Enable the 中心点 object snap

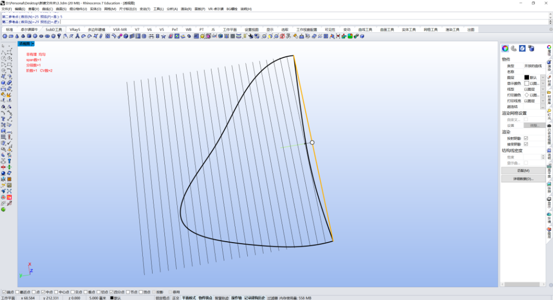pyautogui.click(x=56, y=292)
